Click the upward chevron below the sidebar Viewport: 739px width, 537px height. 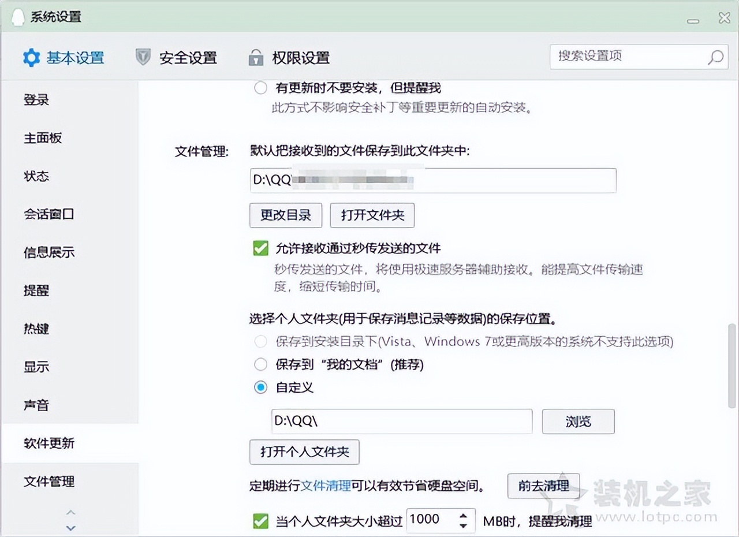point(70,512)
